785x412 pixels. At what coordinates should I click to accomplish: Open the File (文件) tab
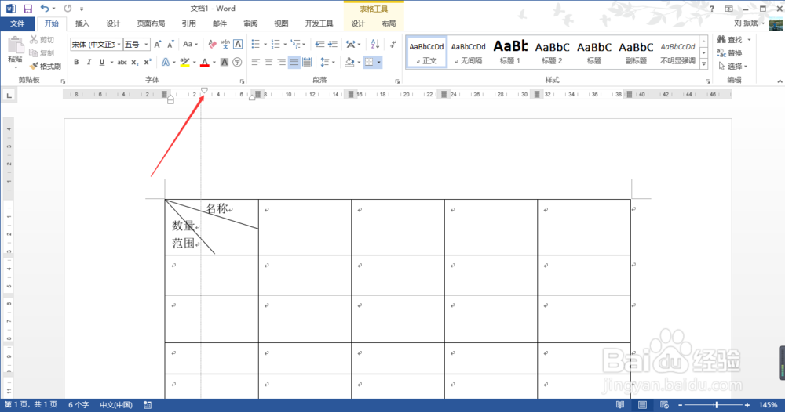coord(17,23)
